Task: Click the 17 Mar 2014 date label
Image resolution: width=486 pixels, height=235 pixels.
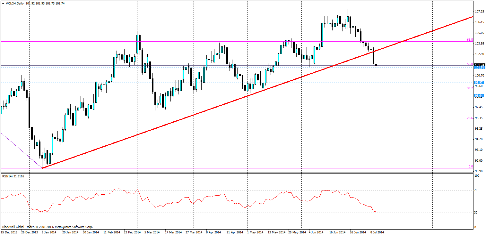Action: pos(174,232)
